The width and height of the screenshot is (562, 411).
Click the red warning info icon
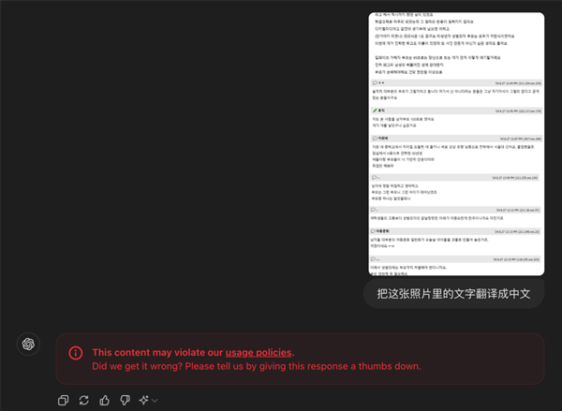(76, 352)
